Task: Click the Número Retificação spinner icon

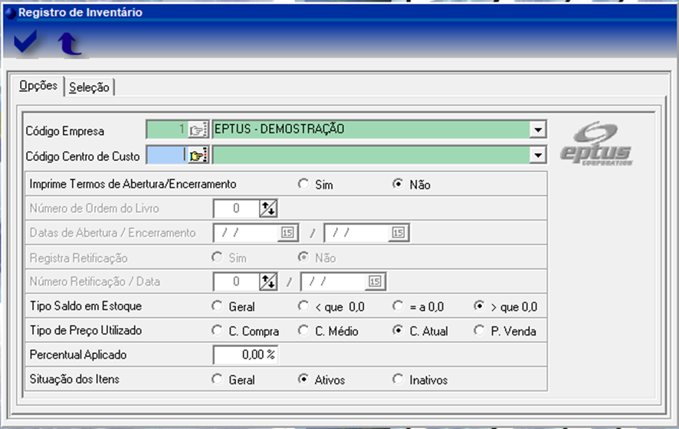Action: coord(268,282)
